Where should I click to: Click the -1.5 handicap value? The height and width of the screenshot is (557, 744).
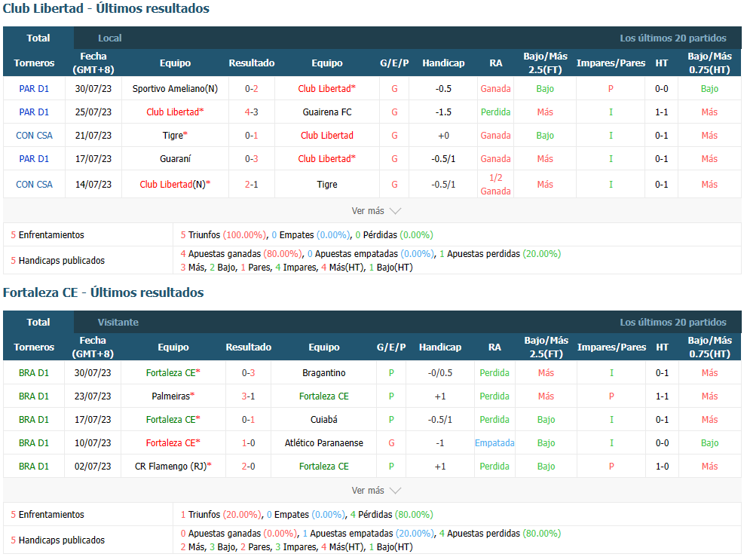coord(443,112)
